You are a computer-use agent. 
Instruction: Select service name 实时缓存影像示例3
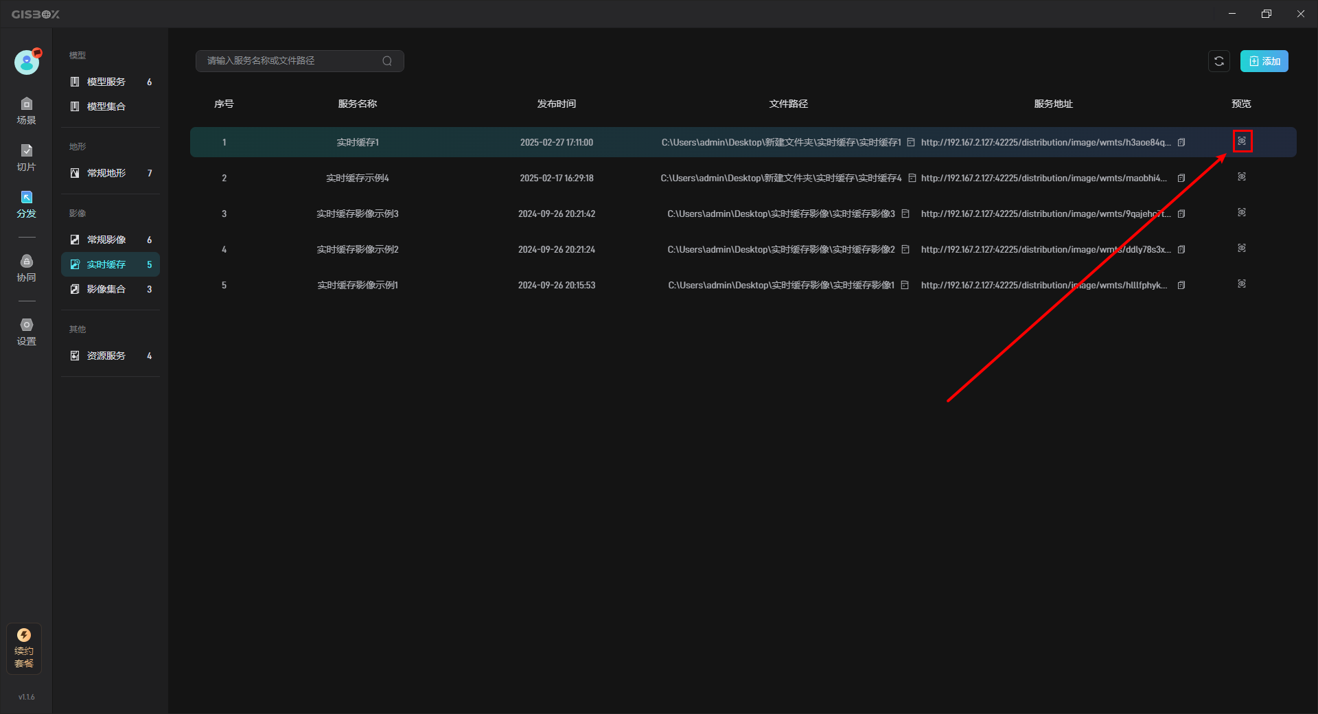coord(358,214)
